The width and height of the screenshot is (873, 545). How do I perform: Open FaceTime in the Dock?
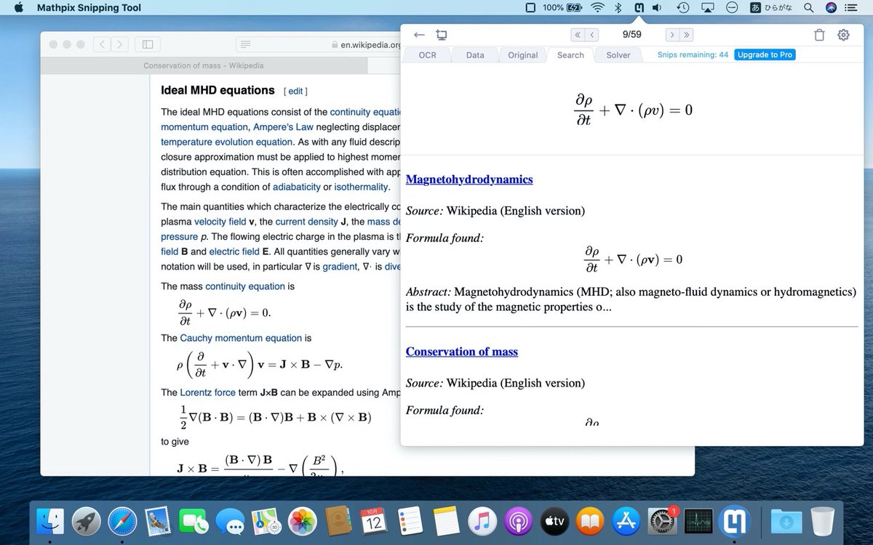click(x=195, y=521)
